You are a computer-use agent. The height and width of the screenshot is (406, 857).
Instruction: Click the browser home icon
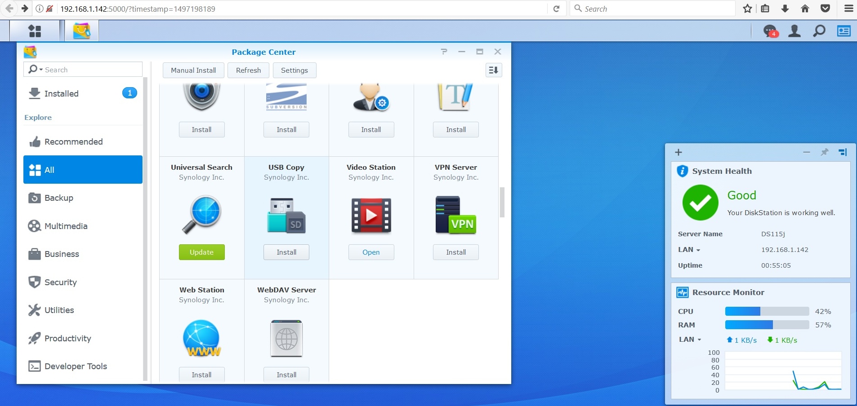click(x=805, y=9)
